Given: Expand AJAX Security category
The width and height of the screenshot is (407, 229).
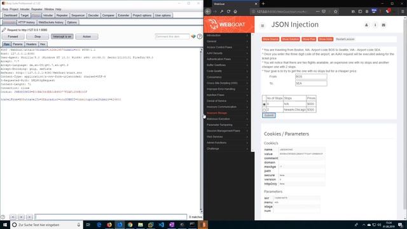Looking at the screenshot, I should click(228, 53).
